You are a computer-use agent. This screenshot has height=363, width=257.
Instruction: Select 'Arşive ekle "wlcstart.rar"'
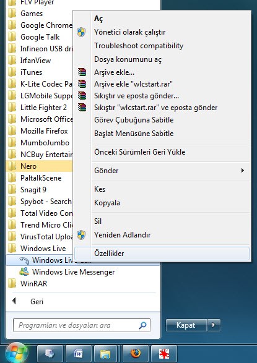pos(162,84)
